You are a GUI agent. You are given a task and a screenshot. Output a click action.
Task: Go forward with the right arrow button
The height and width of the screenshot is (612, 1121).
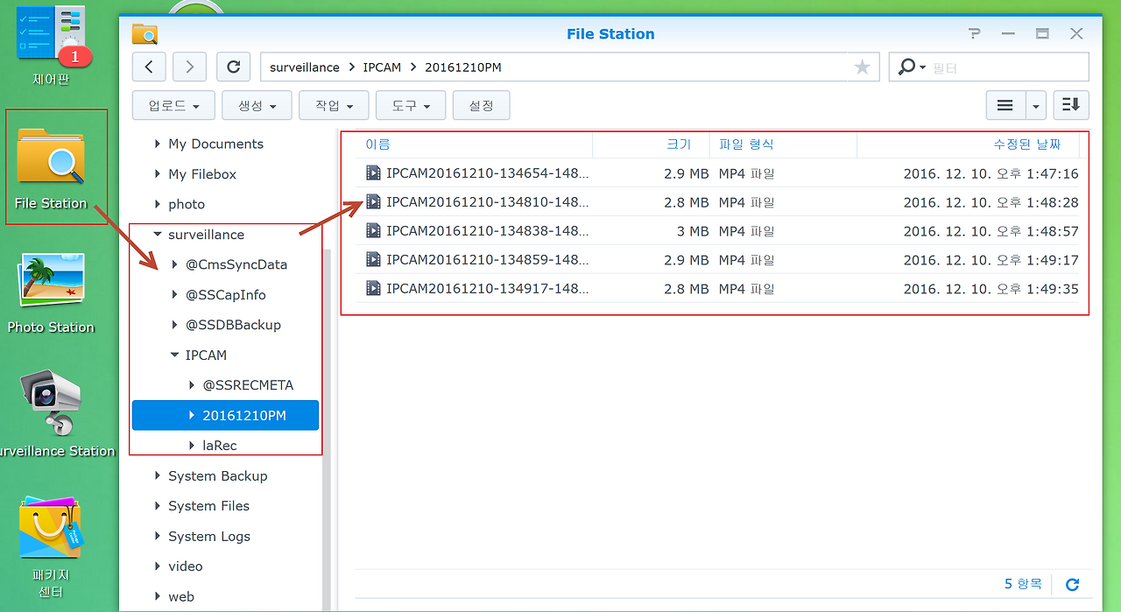tap(189, 67)
